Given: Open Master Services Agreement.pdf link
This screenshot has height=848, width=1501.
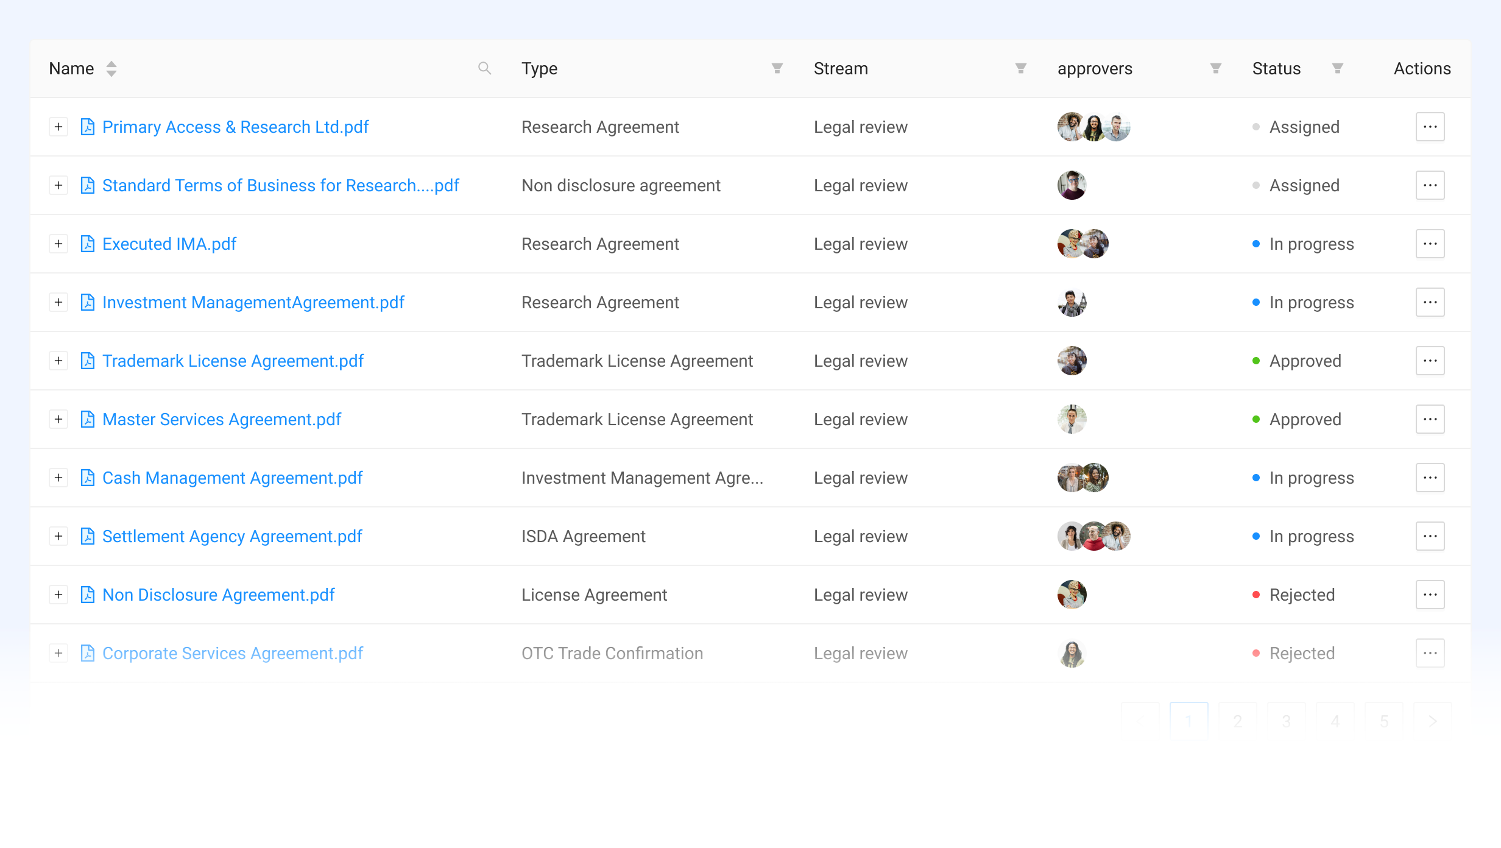Looking at the screenshot, I should (x=222, y=419).
